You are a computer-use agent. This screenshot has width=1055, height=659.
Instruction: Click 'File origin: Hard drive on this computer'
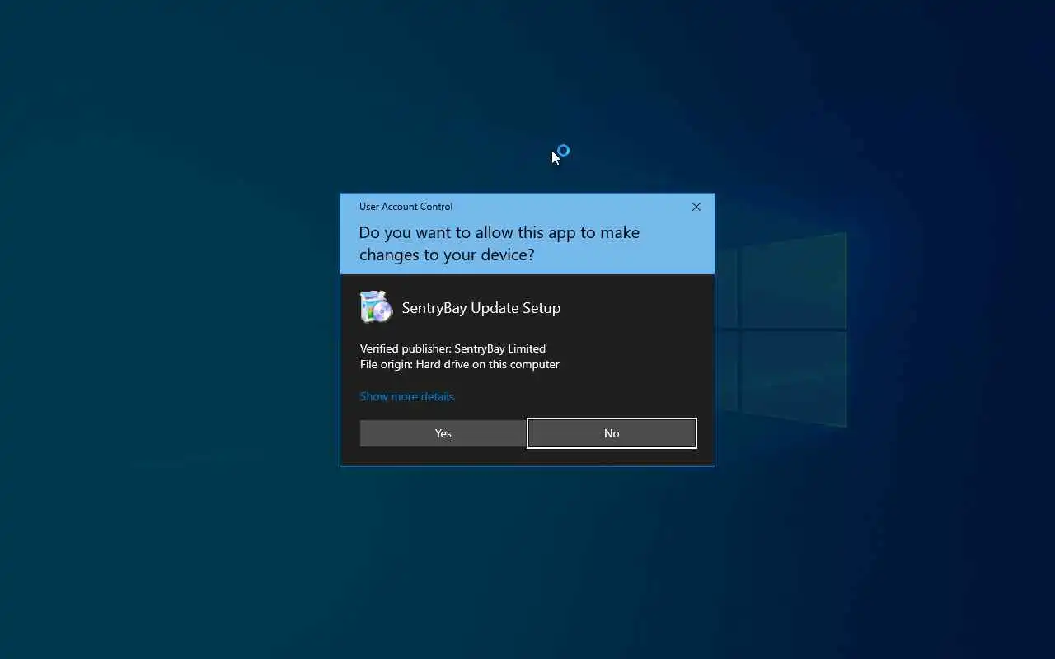tap(459, 364)
